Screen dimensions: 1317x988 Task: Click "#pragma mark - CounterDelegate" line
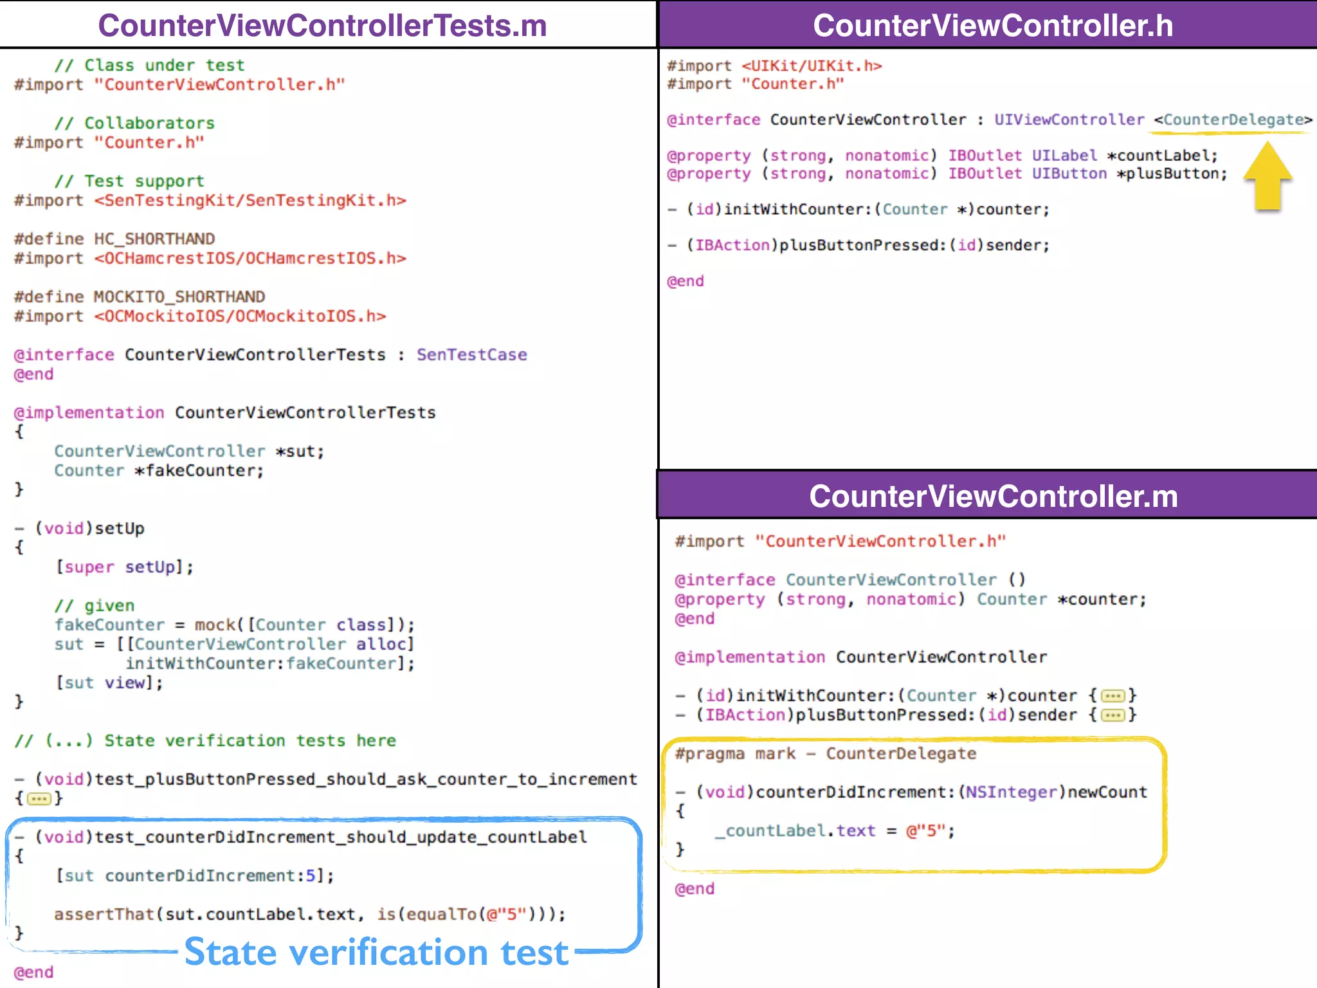826,754
